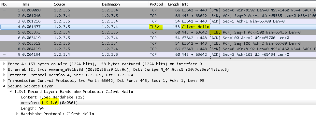Expand Transmission Control Protocol node
The height and width of the screenshot is (119, 316).
coord(4,81)
